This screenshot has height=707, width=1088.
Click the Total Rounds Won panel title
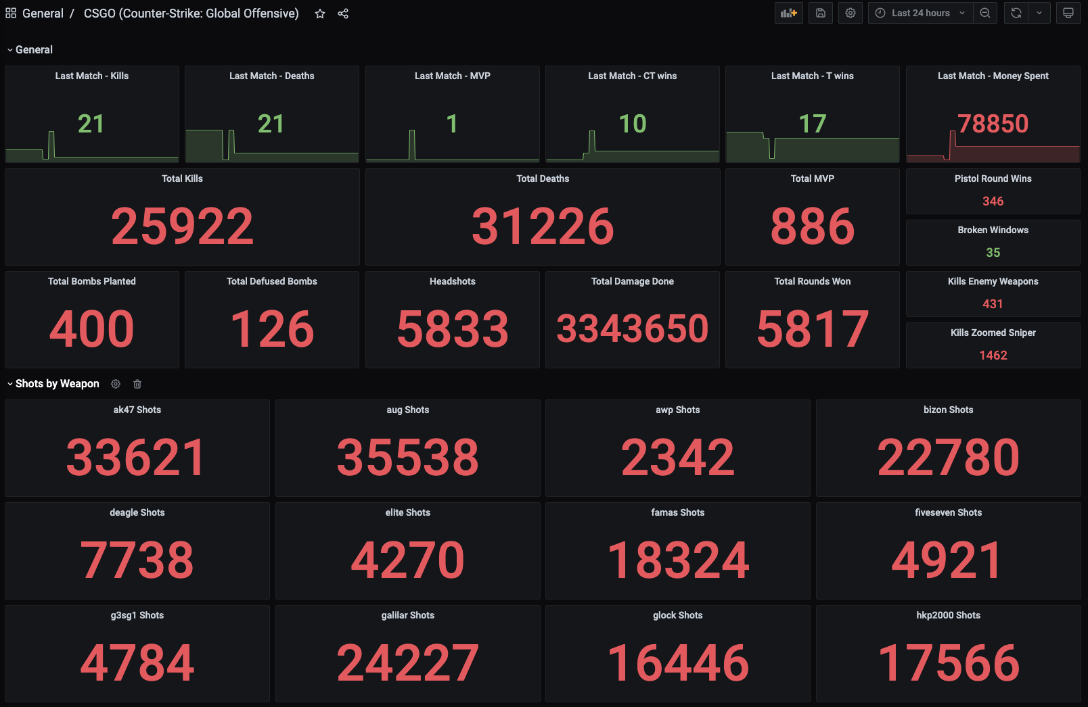pos(813,281)
